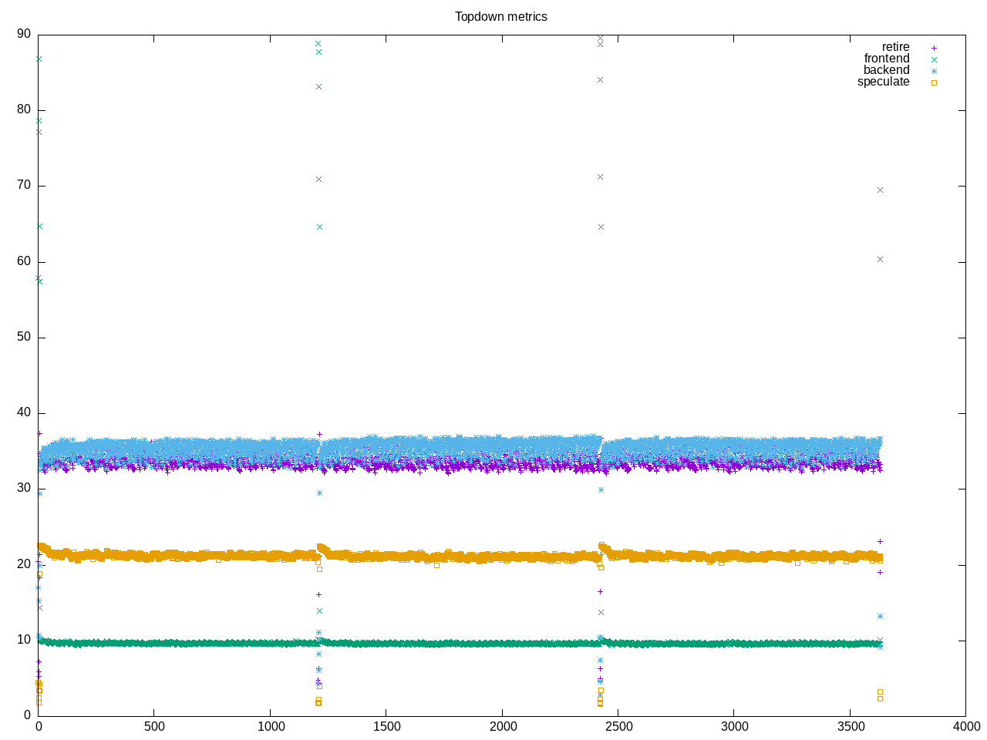Viewport: 987px width, 740px height.
Task: Click the x-axis tick label 4000
Action: pyautogui.click(x=966, y=727)
